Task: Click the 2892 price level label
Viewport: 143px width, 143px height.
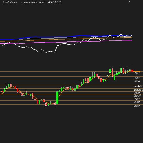Action: click(137, 99)
